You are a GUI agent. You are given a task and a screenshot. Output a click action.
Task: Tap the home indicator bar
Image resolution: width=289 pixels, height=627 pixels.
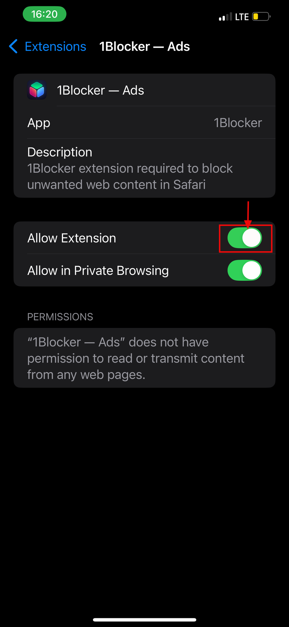(144, 620)
